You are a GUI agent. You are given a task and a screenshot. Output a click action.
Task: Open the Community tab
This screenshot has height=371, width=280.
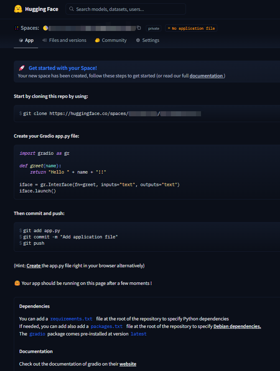pyautogui.click(x=111, y=40)
